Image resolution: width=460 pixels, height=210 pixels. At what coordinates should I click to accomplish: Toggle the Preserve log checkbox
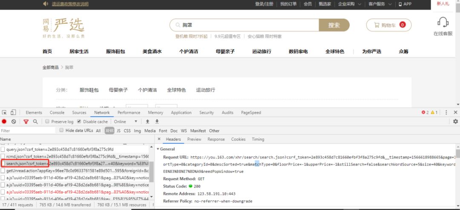click(x=47, y=122)
